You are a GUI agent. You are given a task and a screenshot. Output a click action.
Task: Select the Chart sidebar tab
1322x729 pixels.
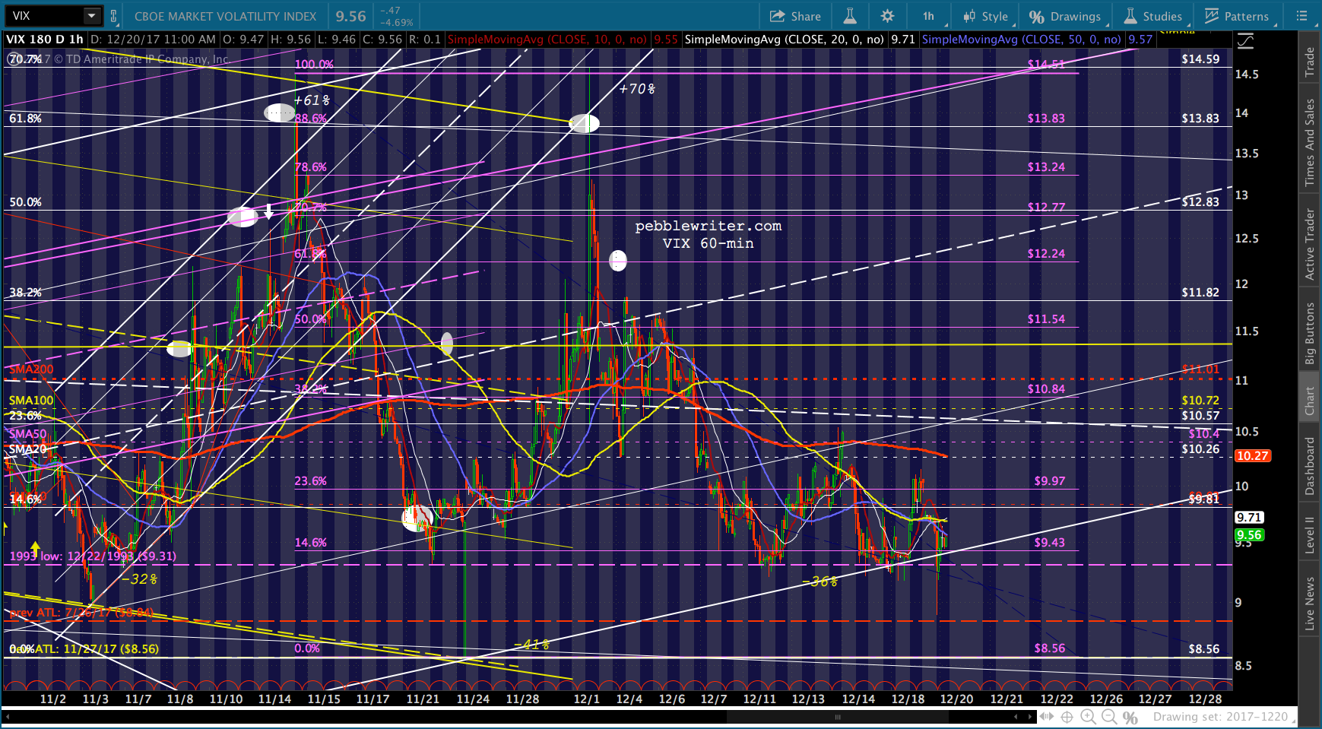[x=1310, y=401]
